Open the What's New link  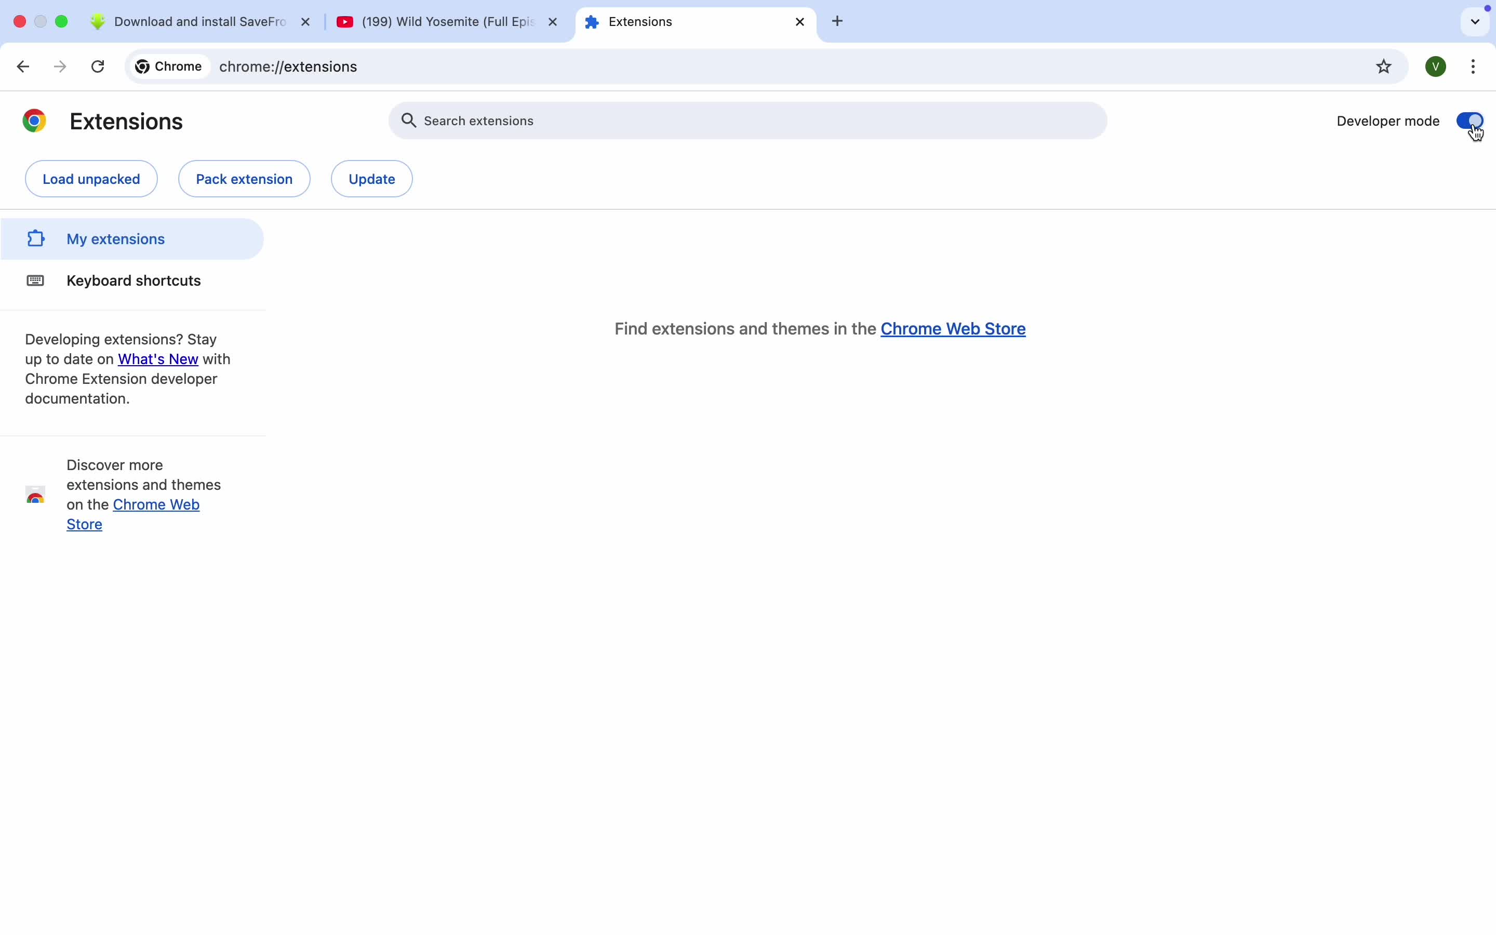pos(157,359)
